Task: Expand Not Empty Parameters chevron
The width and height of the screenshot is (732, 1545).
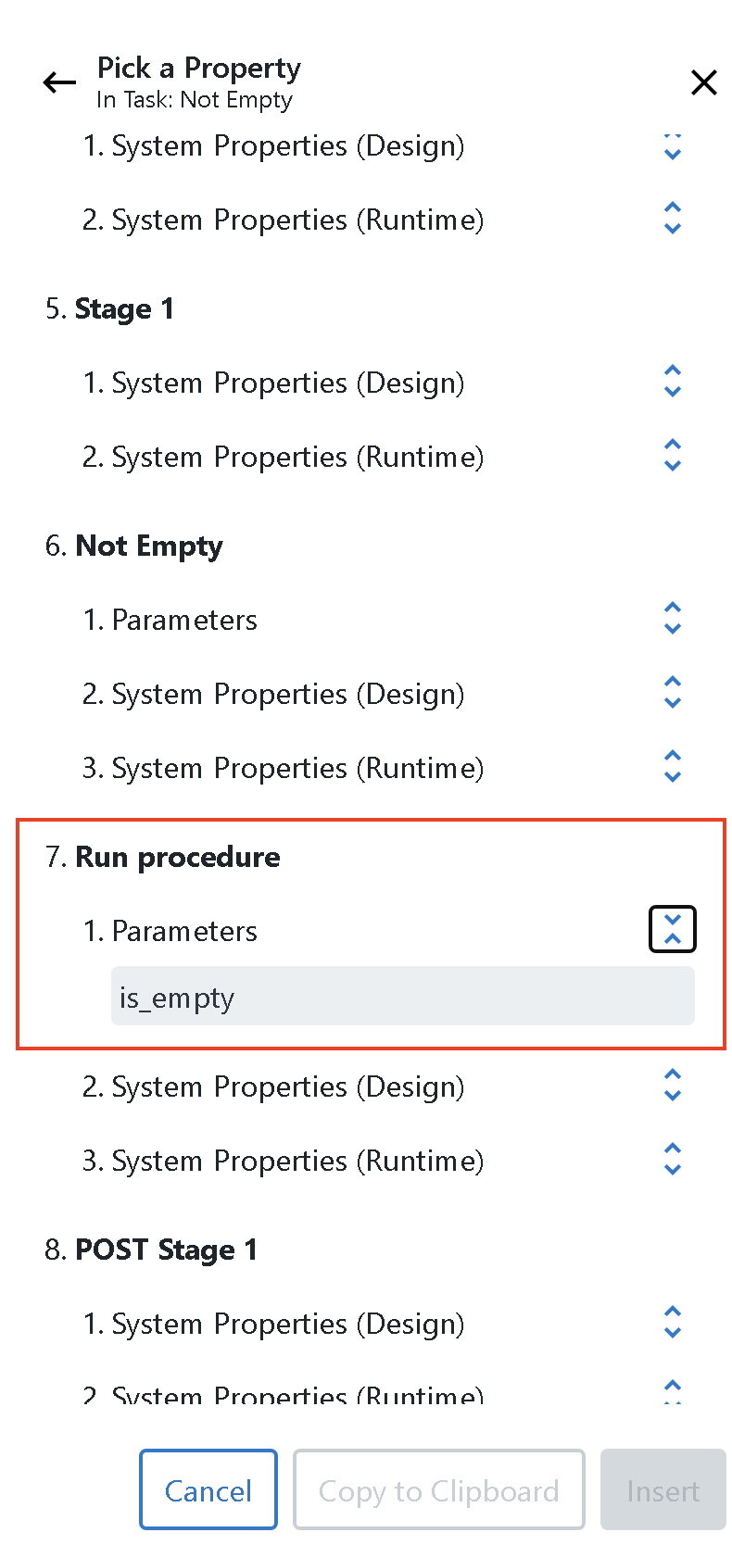Action: click(x=673, y=619)
